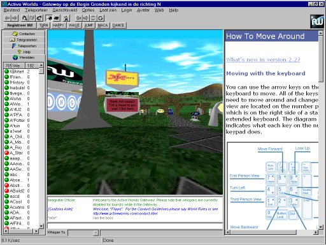
Task: Click the teleport forward arrow icon
Action: (15, 18)
